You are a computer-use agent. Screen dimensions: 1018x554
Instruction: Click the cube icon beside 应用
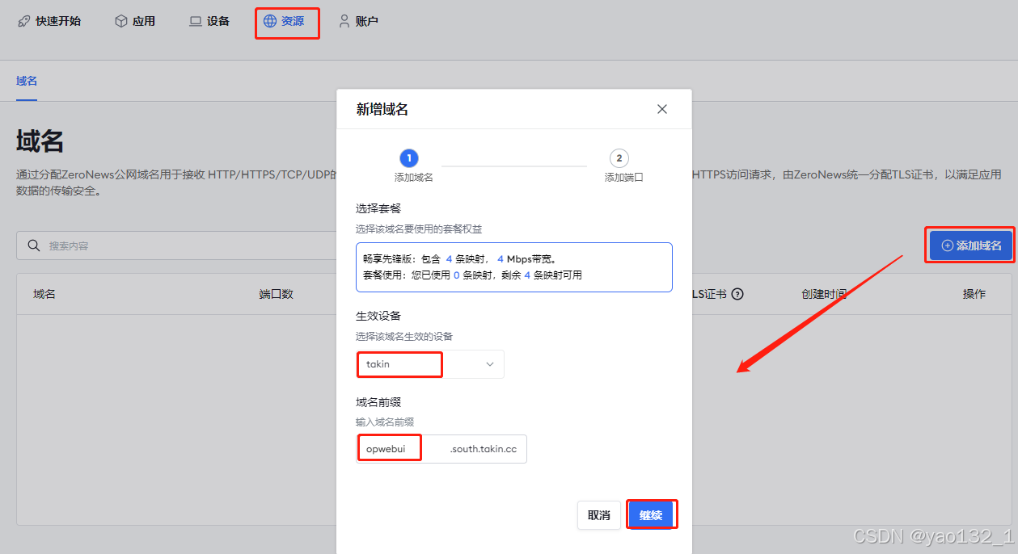(121, 21)
